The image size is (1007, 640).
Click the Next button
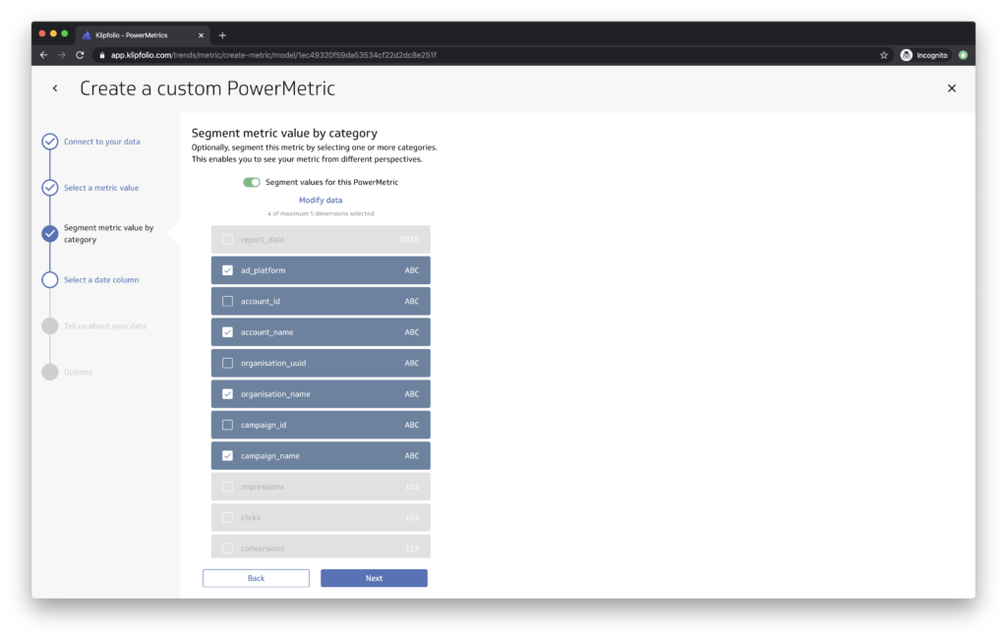(374, 578)
